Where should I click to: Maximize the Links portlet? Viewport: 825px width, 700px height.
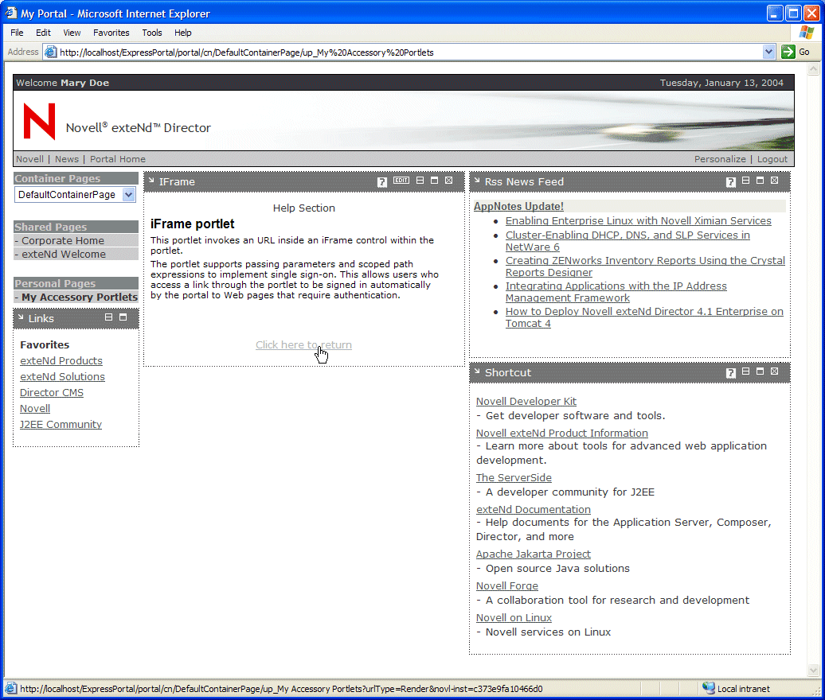(123, 317)
